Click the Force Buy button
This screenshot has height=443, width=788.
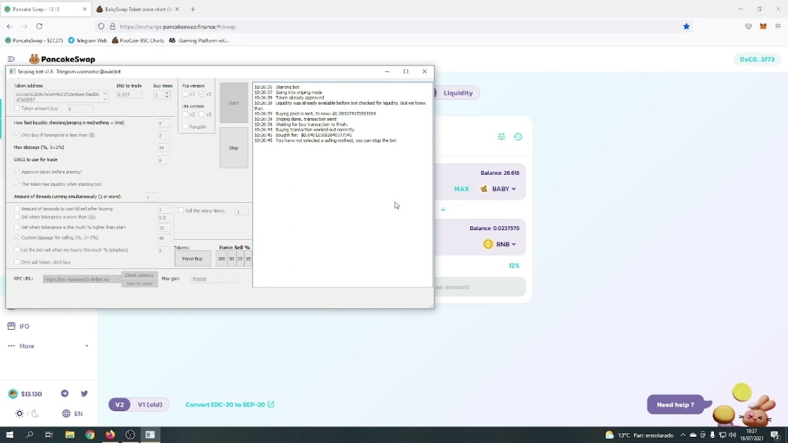[192, 259]
